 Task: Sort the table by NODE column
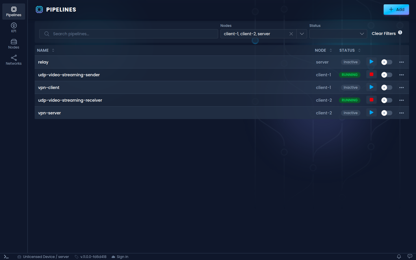coord(323,50)
